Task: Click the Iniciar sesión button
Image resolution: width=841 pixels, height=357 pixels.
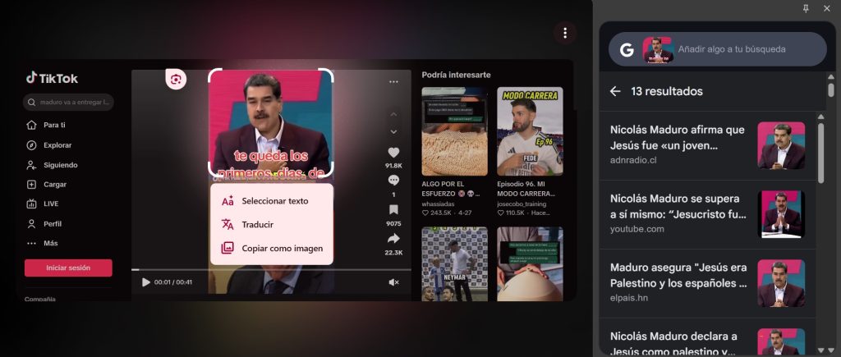Action: [x=68, y=268]
